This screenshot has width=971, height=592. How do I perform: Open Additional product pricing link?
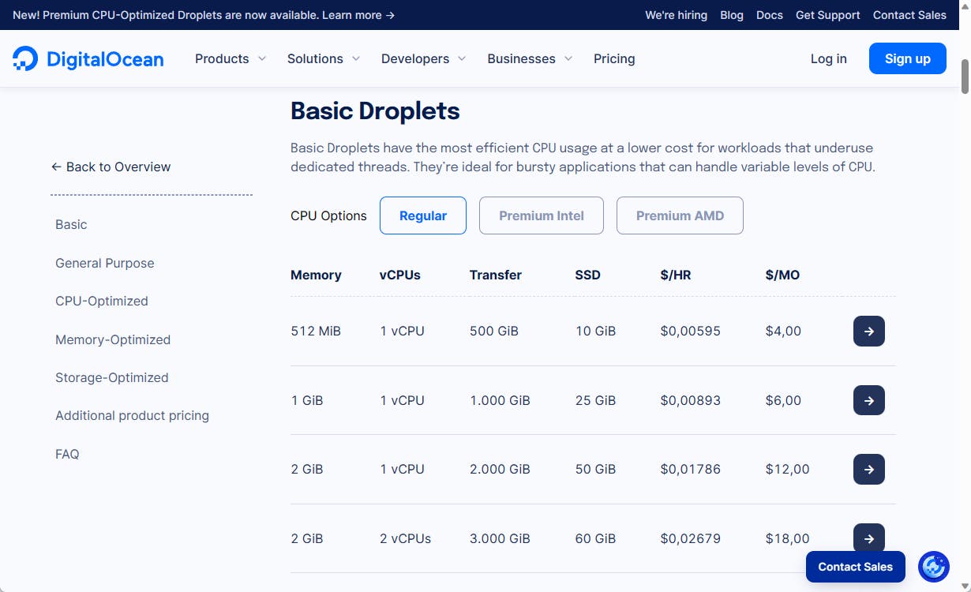[x=132, y=415]
